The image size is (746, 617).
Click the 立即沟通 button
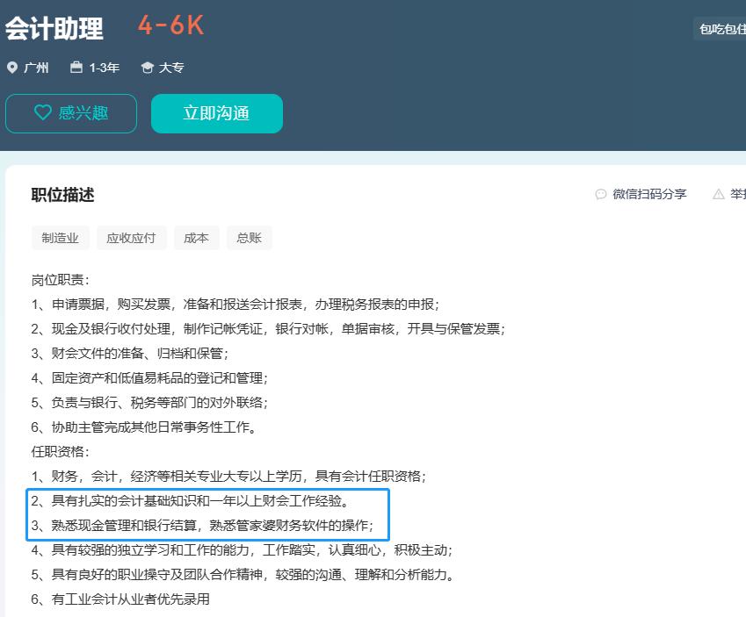coord(217,113)
